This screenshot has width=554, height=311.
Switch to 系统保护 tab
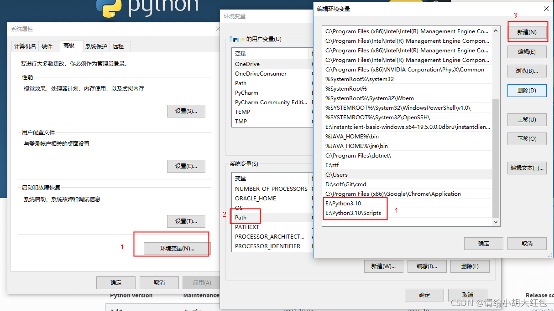(96, 46)
